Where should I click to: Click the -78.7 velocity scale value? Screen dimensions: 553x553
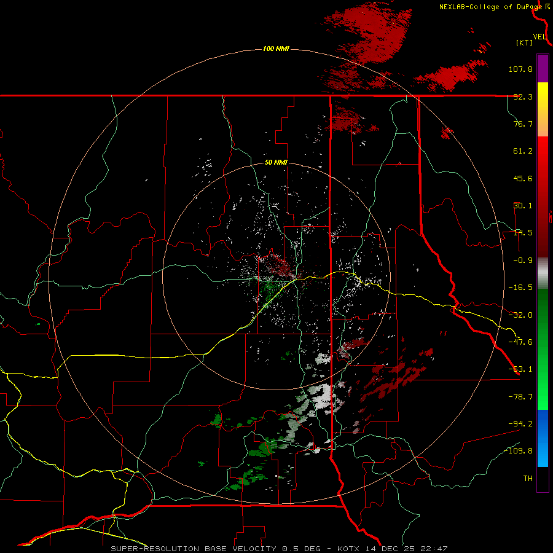point(520,397)
